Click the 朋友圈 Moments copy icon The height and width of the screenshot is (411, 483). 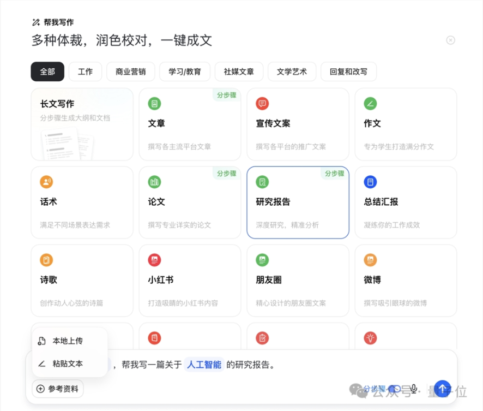point(262,260)
